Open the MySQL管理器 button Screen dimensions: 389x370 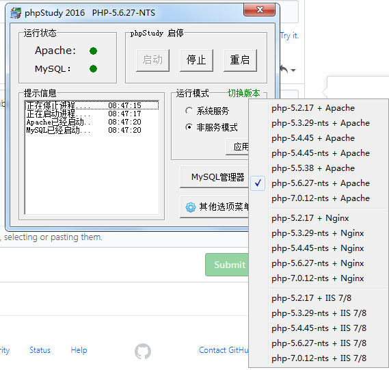click(214, 177)
